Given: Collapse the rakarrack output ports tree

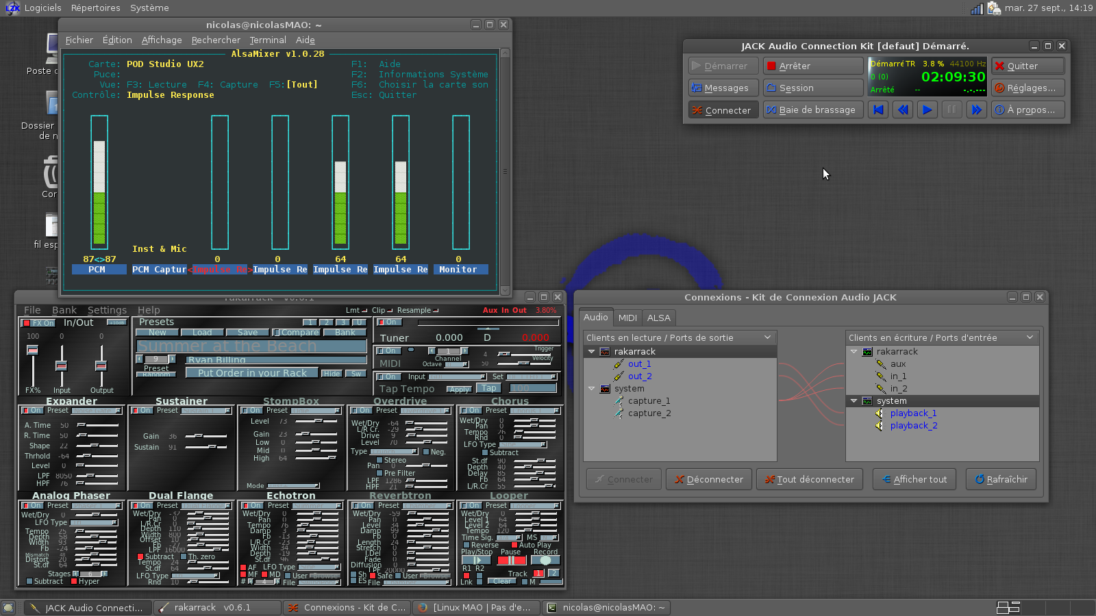Looking at the screenshot, I should 592,352.
